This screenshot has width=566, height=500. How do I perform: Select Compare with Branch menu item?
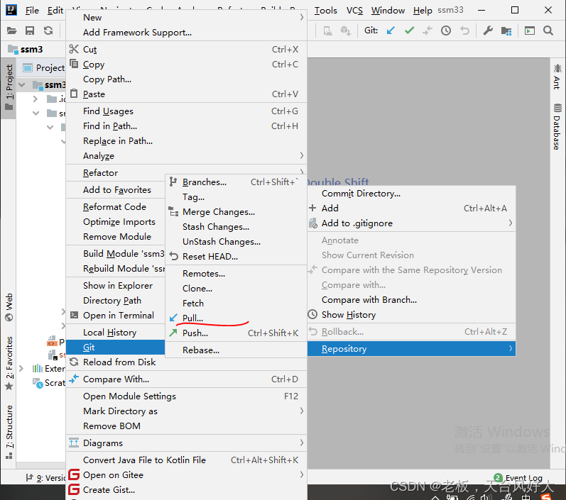pyautogui.click(x=411, y=300)
